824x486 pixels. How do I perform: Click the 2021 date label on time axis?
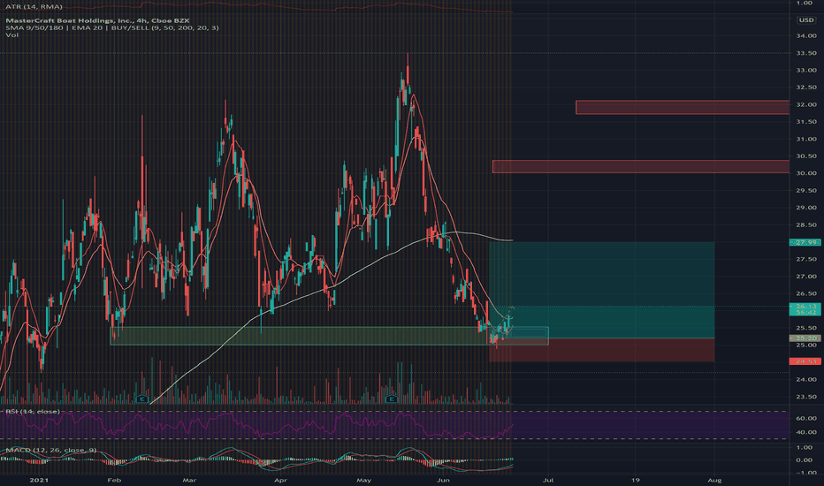(39, 480)
